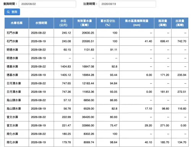Image resolution: width=191 pixels, height=147 pixels.
Task: Click percentage value 98.64
Action: point(113,142)
